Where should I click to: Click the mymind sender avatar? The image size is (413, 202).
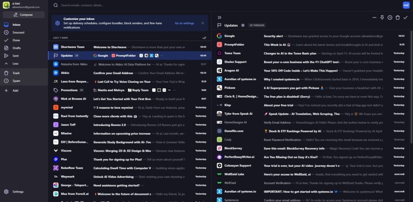tap(56, 107)
